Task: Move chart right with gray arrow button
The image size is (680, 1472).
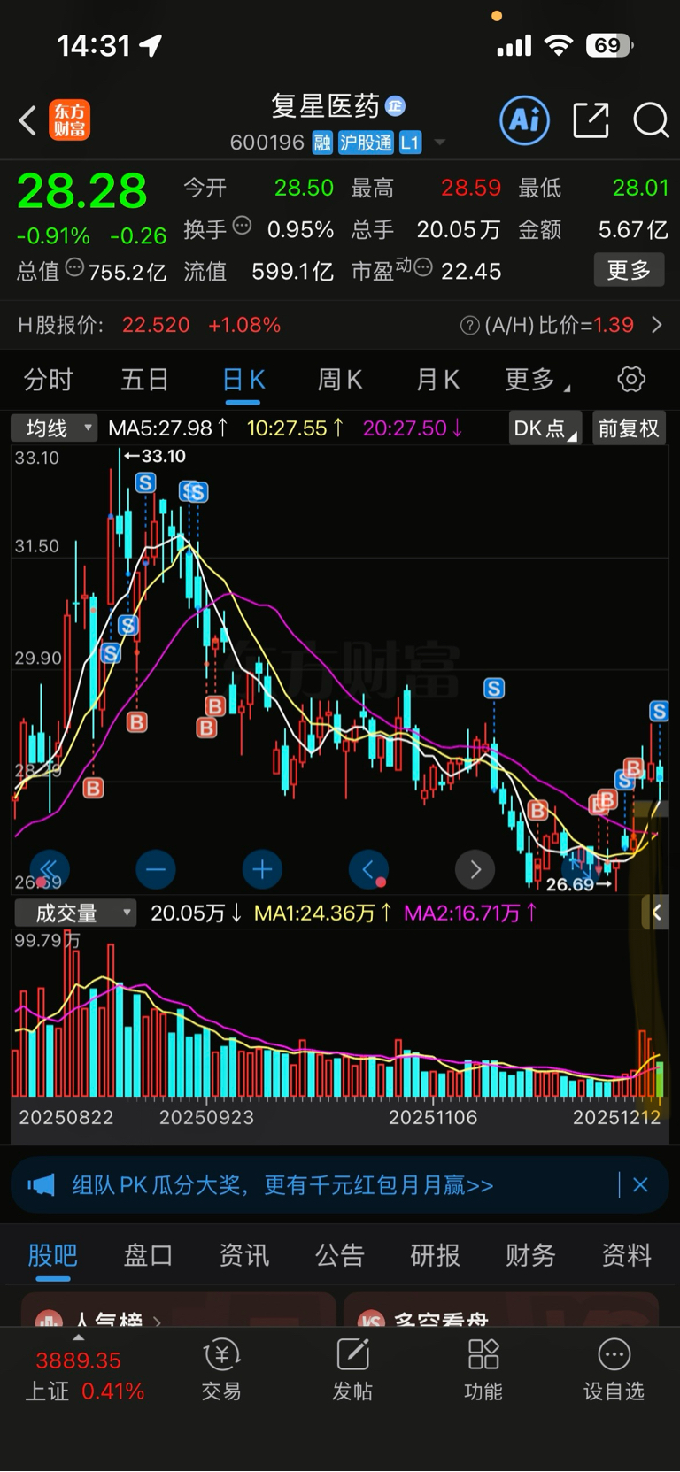Action: tap(475, 870)
